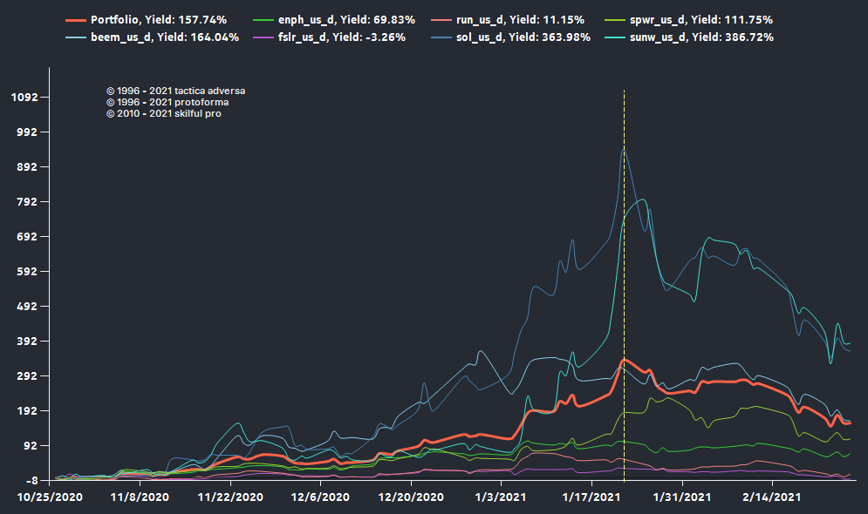
Task: Click the red Portfolio legend line swatch
Action: click(x=76, y=19)
